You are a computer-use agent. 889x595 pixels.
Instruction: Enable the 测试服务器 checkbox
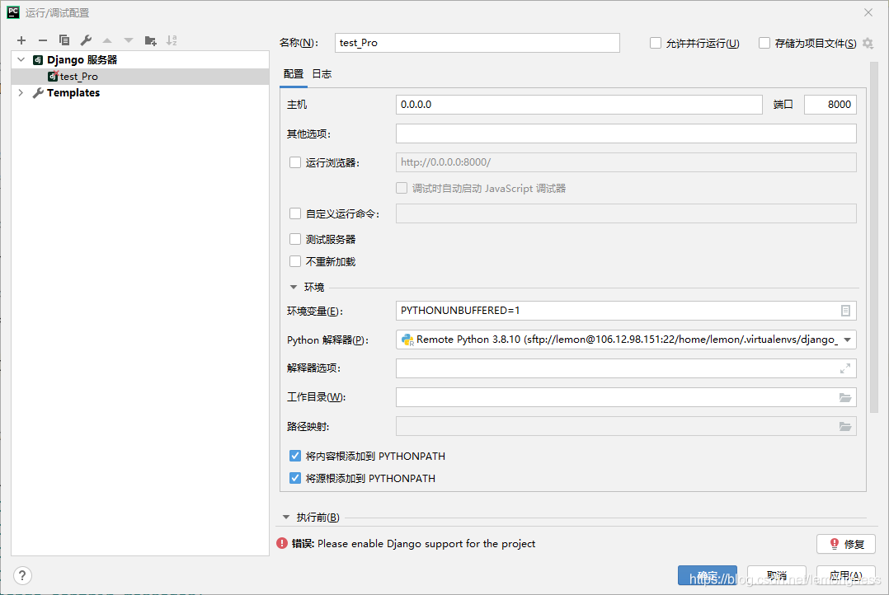(295, 239)
